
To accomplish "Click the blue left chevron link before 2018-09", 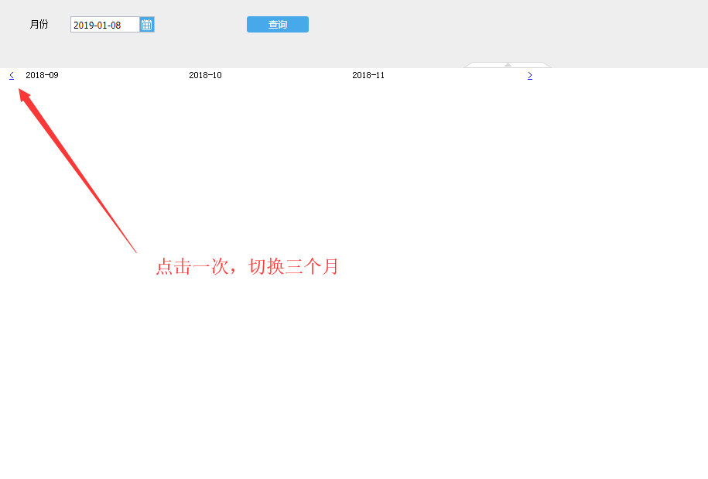I will coord(12,75).
